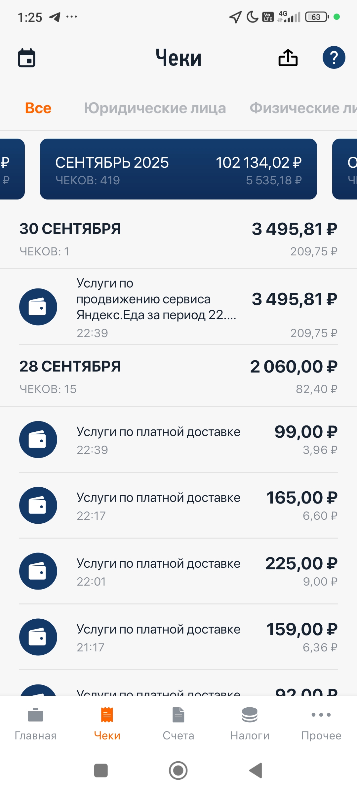Tap the share/export icon

coord(288,58)
